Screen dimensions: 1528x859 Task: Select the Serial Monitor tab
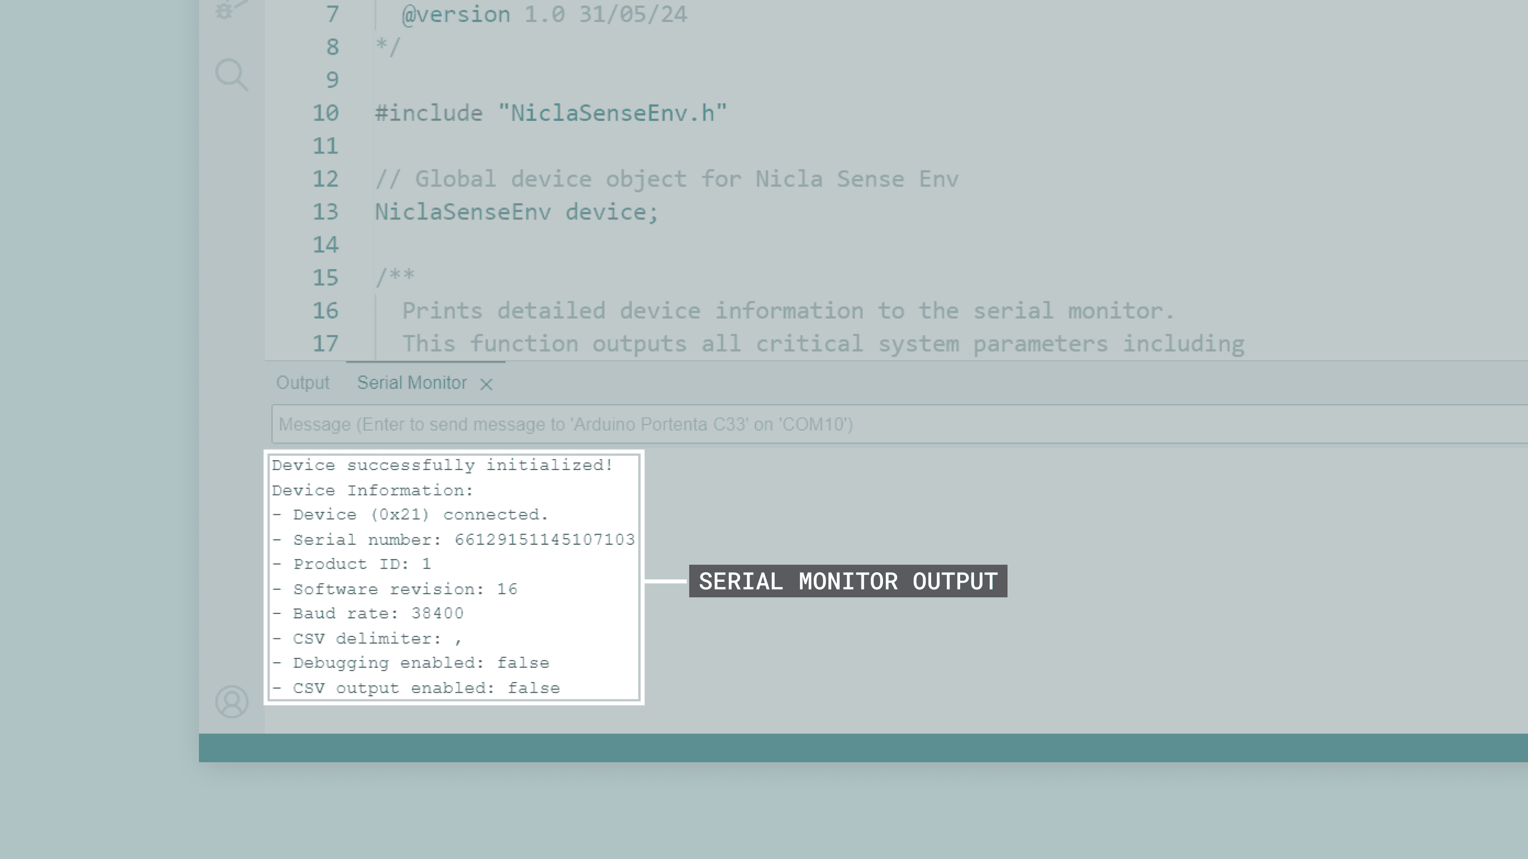(x=412, y=382)
